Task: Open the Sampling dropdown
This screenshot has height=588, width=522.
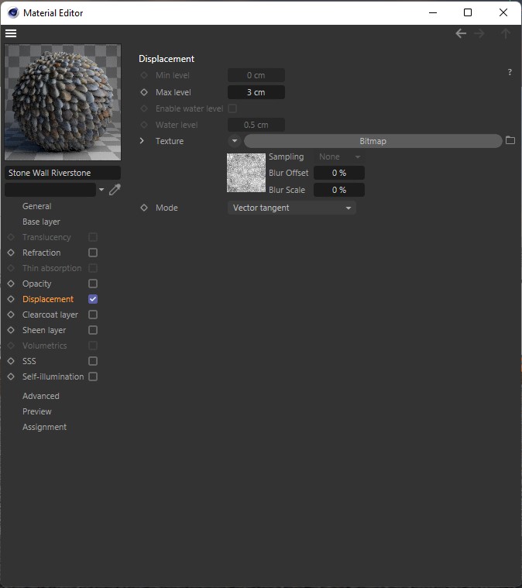Action: pos(339,156)
